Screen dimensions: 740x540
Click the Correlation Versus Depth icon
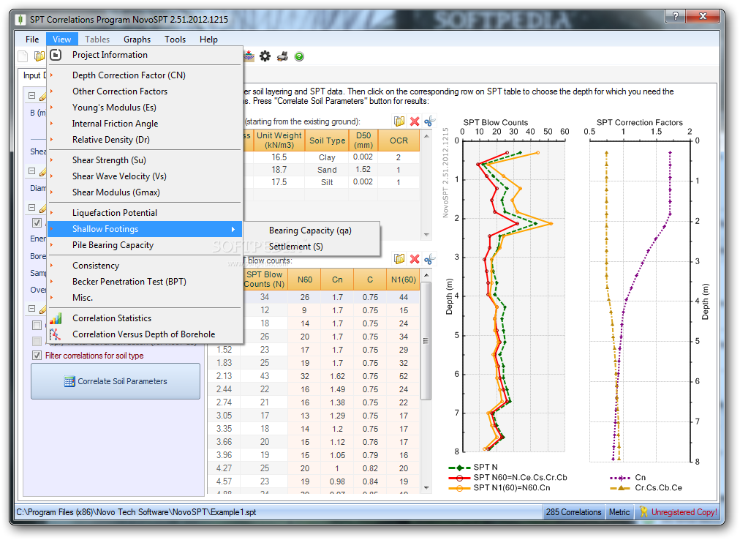[x=56, y=334]
